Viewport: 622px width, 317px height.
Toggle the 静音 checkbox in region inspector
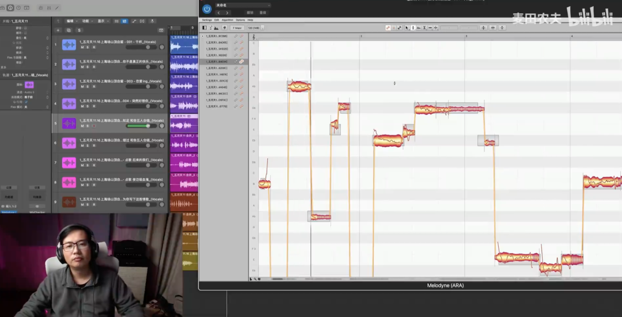[25, 28]
